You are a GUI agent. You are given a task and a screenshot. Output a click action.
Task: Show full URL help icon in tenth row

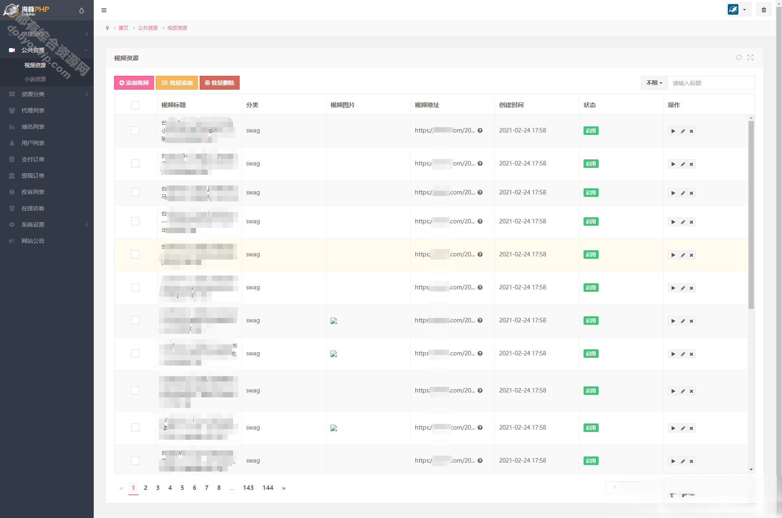click(x=480, y=428)
